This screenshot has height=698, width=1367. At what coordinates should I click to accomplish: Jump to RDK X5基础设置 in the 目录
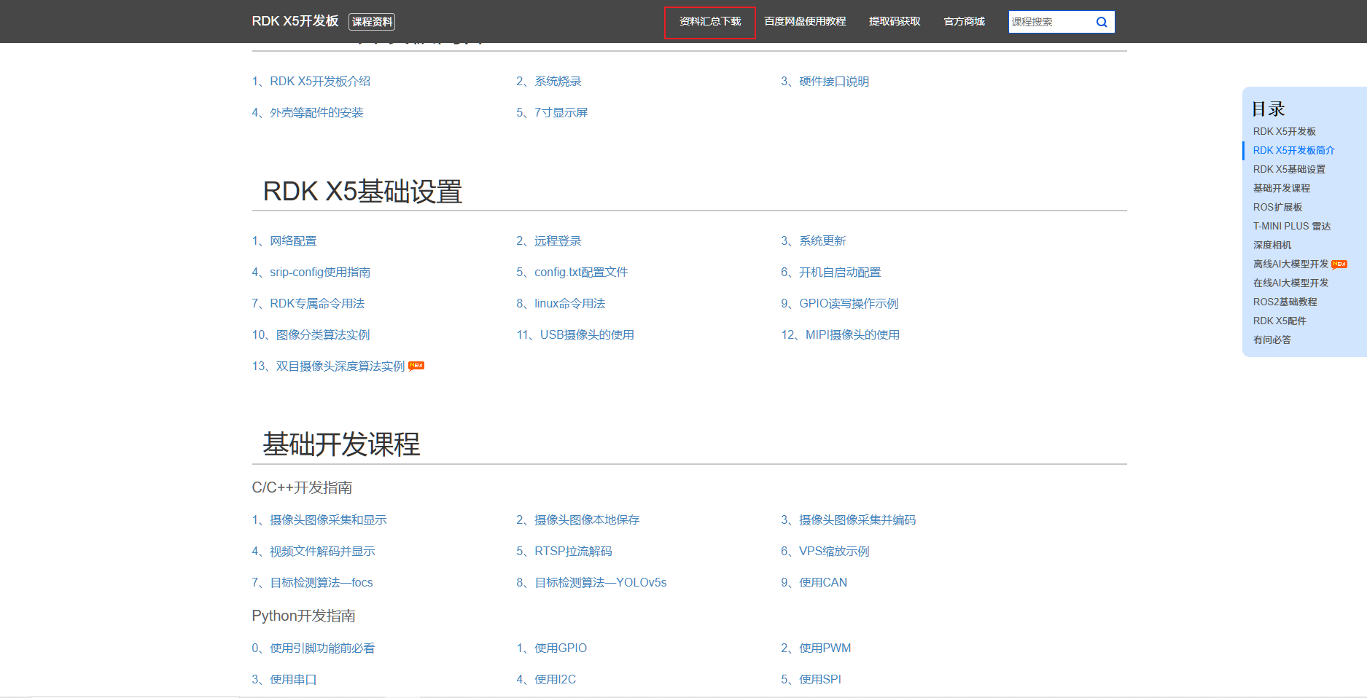coord(1289,169)
